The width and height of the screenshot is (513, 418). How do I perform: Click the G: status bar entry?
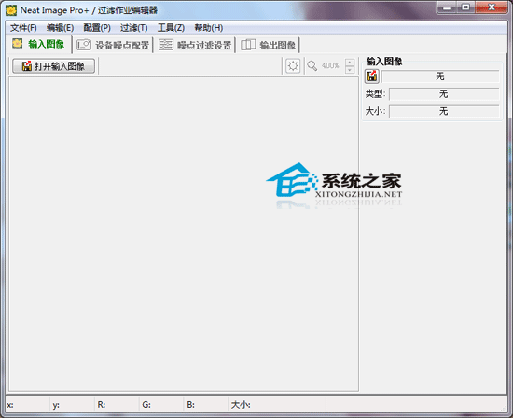point(161,405)
